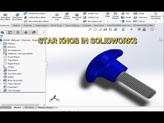Open the Reference Geometry tool
The height and width of the screenshot is (123, 164).
[x=155, y=16]
